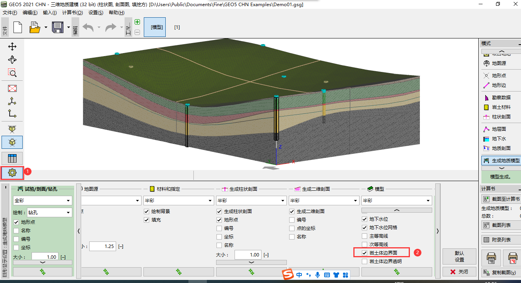Open the 帮助(H) menu
The image size is (521, 283).
point(117,13)
